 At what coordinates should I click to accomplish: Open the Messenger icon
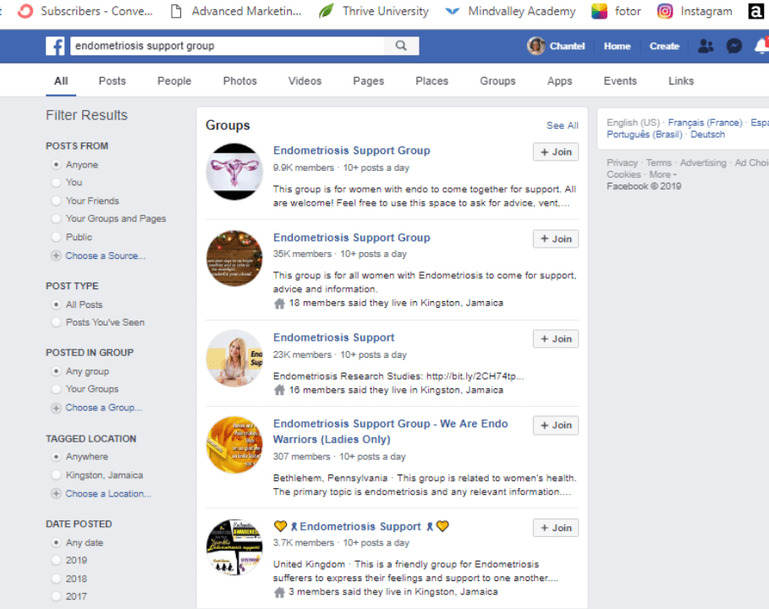(x=733, y=46)
